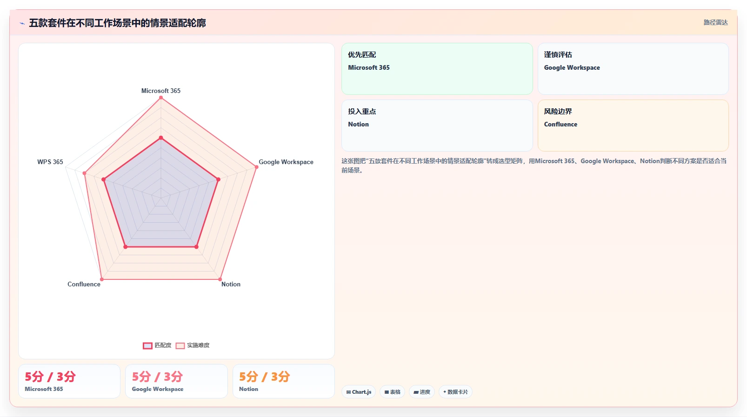Viewport: 747px width, 417px height.
Task: Select the Chart.js tag text
Action: pyautogui.click(x=361, y=392)
